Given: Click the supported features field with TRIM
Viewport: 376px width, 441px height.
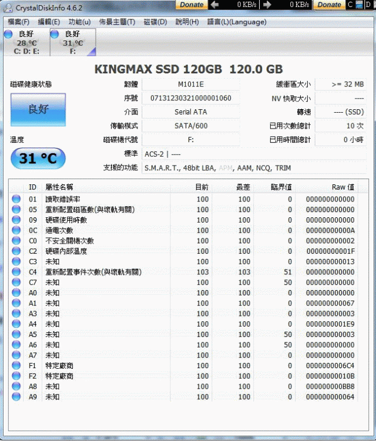Looking at the screenshot, I should point(254,168).
